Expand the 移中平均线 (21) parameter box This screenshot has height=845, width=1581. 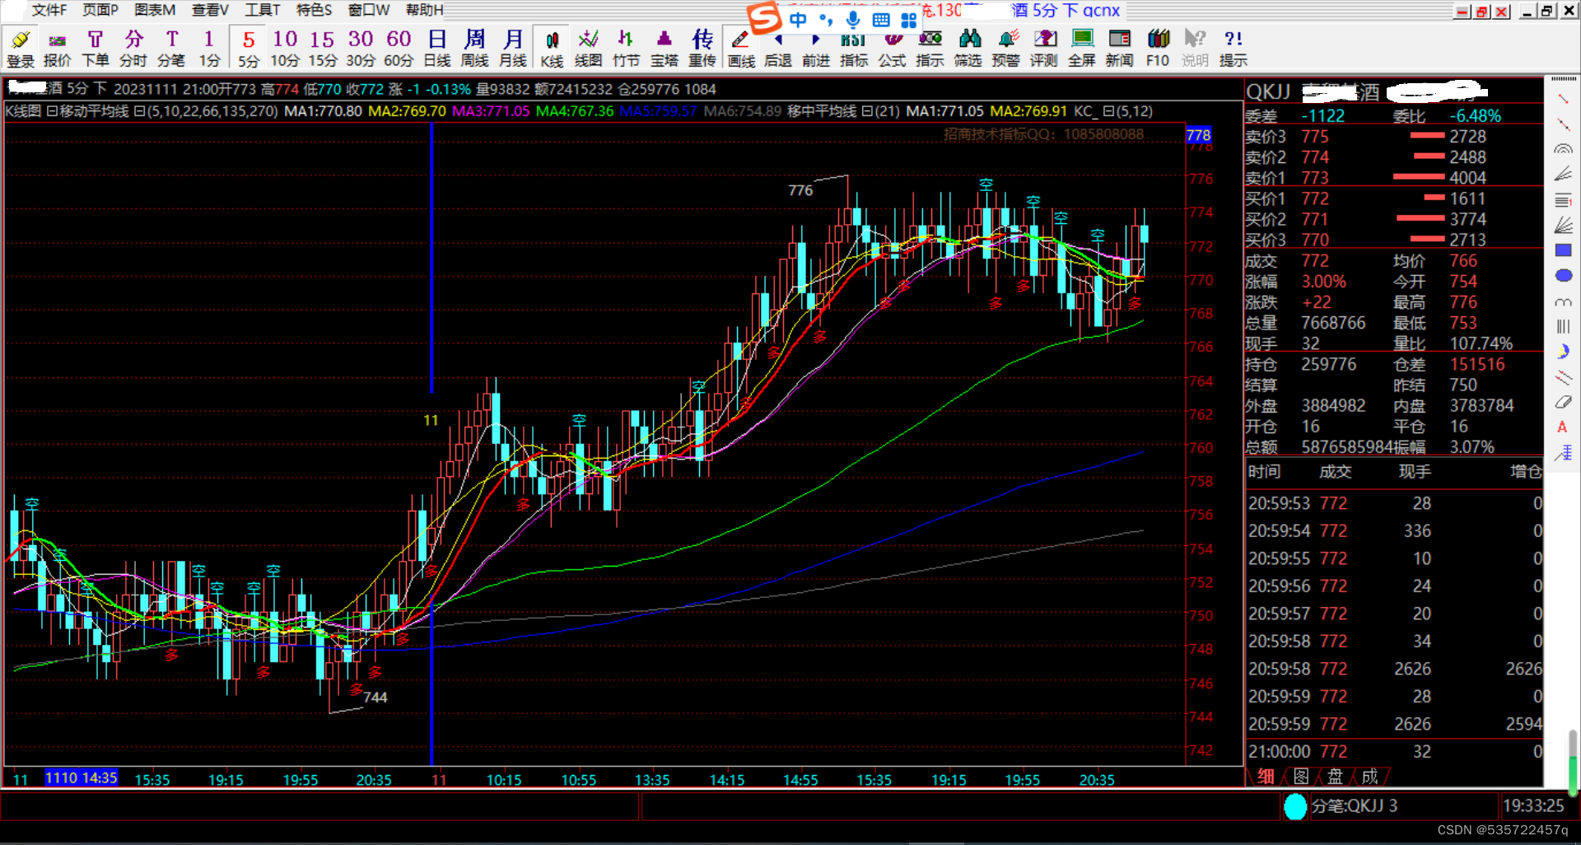[x=865, y=111]
